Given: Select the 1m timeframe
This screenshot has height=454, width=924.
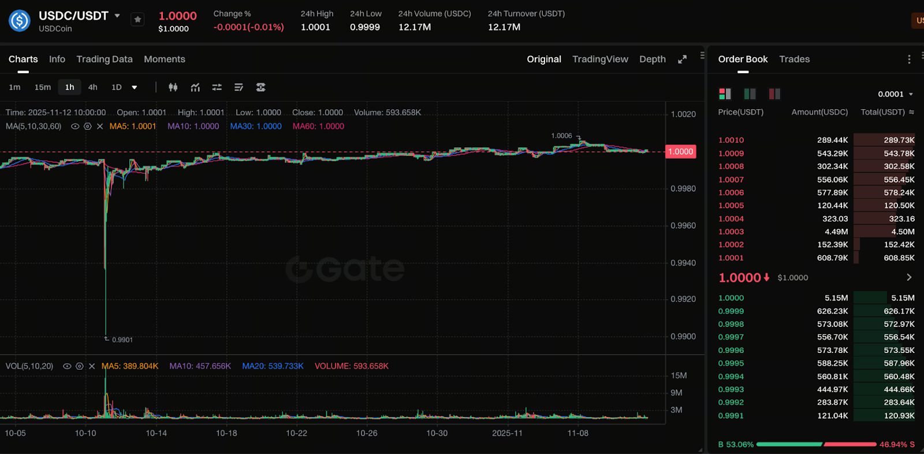Looking at the screenshot, I should [14, 87].
